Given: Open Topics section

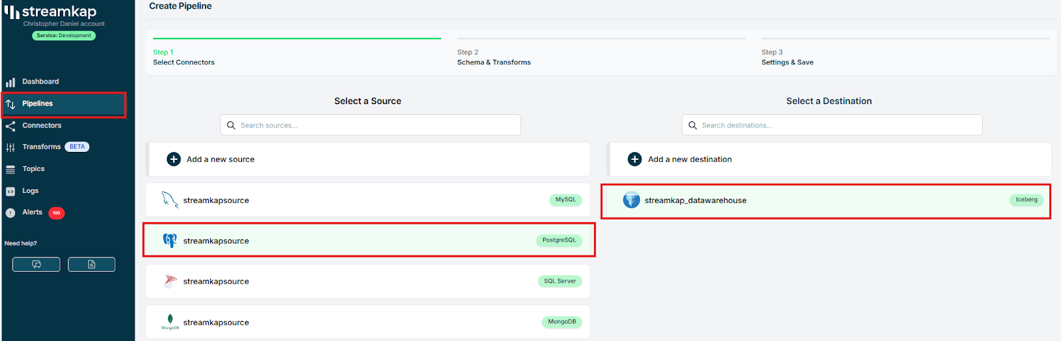Looking at the screenshot, I should pos(33,169).
